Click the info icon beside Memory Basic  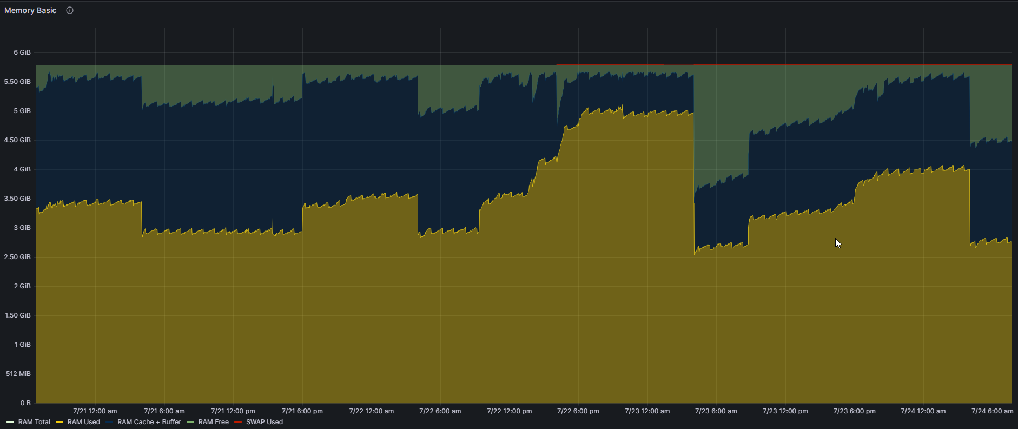point(70,10)
